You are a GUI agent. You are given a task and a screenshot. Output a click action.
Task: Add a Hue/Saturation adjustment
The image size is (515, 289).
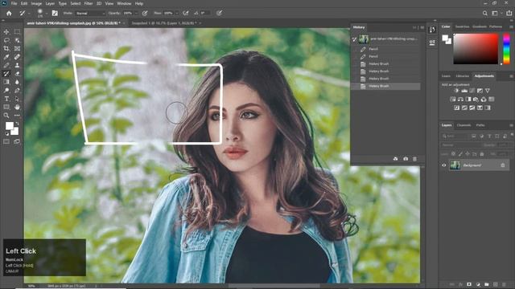pos(452,100)
